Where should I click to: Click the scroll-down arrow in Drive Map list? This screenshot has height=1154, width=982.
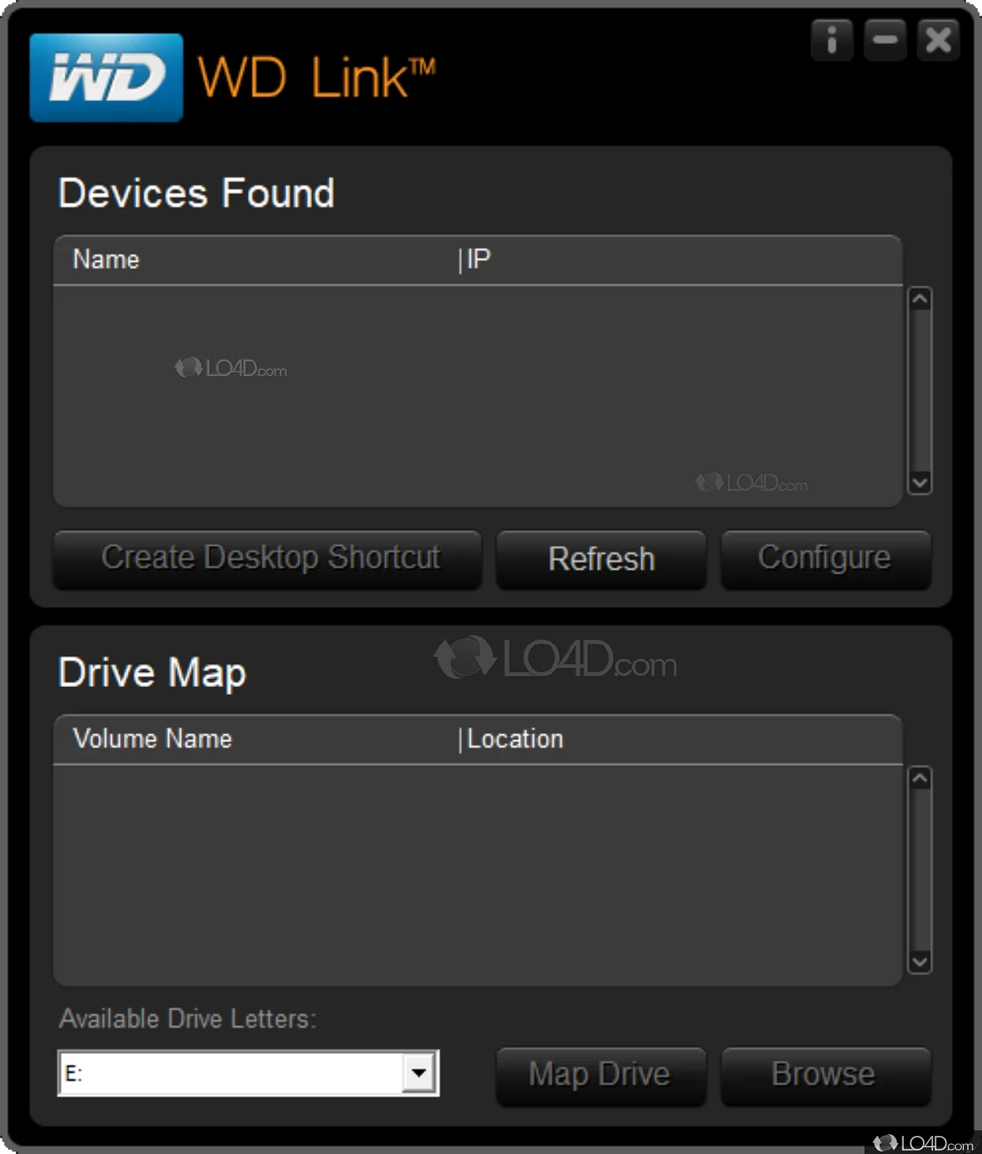tap(920, 962)
